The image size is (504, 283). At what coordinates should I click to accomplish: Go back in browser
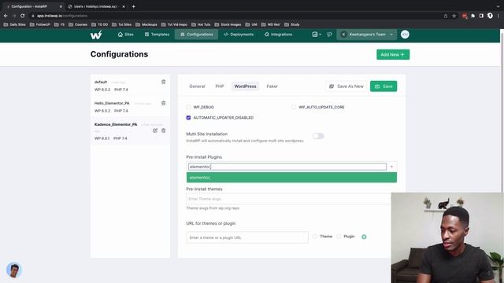[x=6, y=16]
